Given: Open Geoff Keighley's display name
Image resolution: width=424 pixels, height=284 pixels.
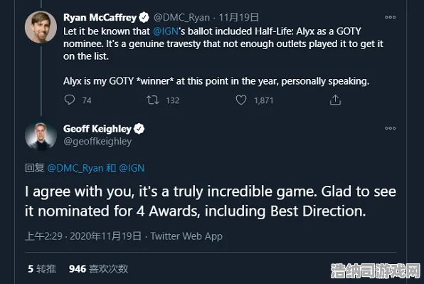Looking at the screenshot, I should (x=97, y=129).
